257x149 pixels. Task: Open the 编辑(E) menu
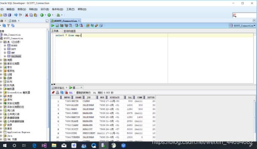(x=10, y=9)
